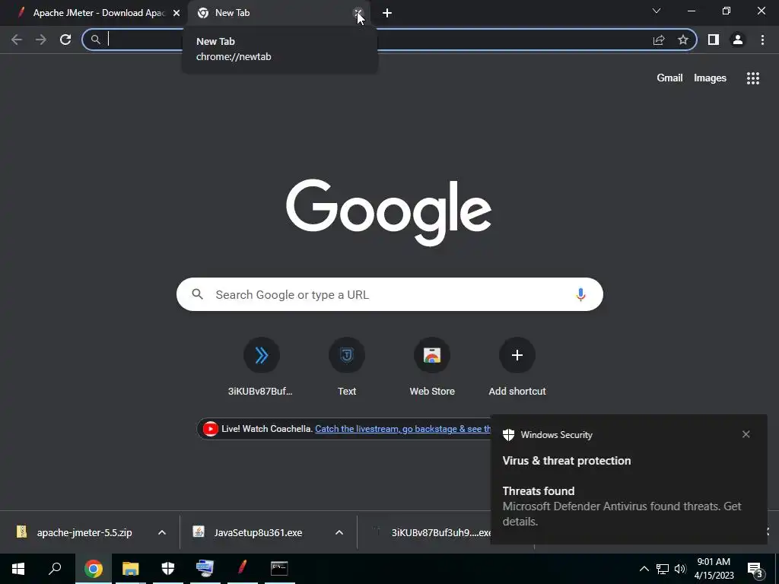Image resolution: width=779 pixels, height=584 pixels.
Task: Show hidden system tray icons
Action: (644, 569)
